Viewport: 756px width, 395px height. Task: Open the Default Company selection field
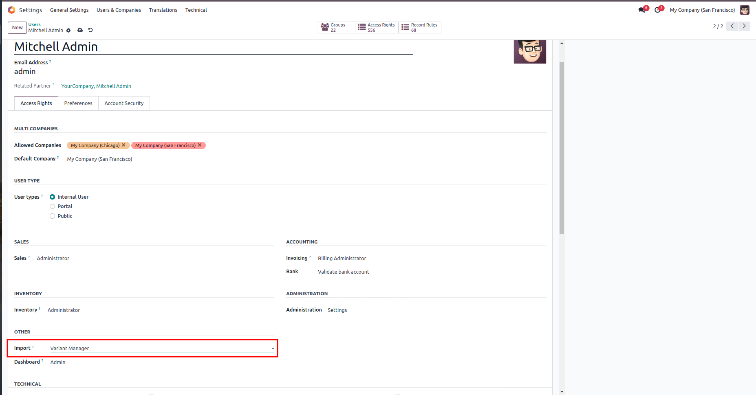[99, 159]
